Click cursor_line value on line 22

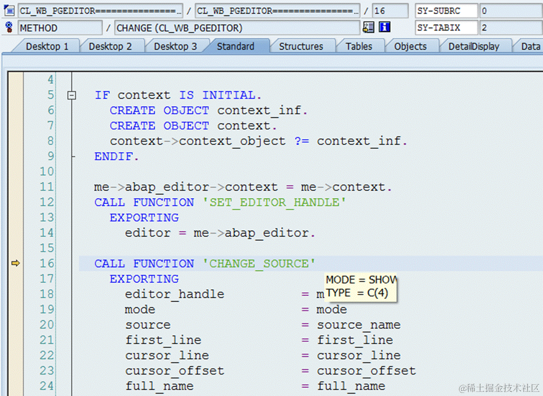click(x=359, y=356)
